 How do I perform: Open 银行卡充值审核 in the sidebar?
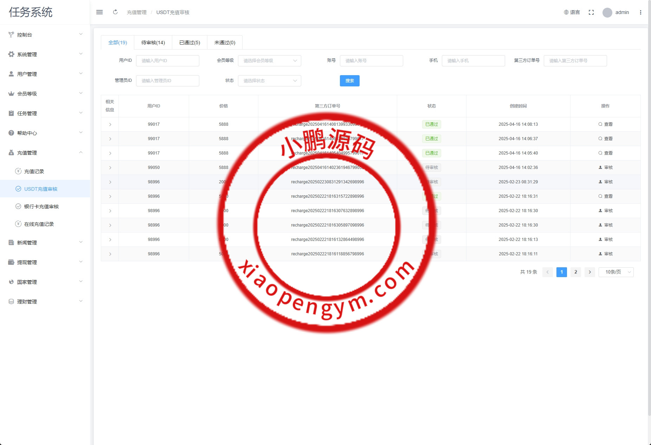(x=41, y=207)
